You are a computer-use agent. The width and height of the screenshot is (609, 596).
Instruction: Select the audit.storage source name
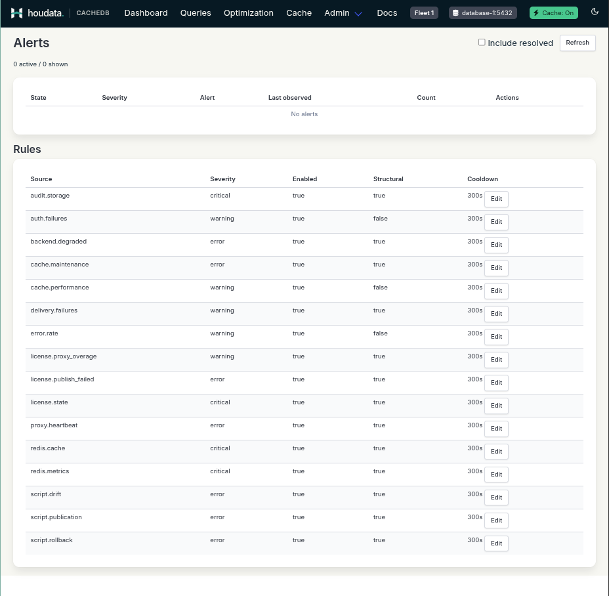tap(50, 196)
